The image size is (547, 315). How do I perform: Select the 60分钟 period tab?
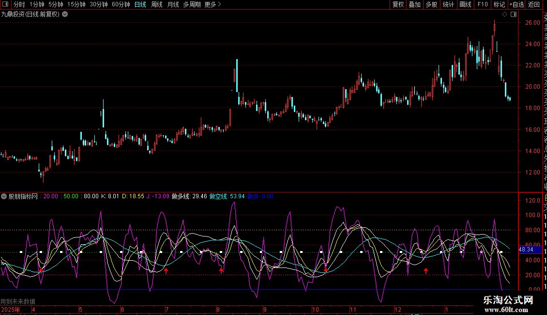click(x=121, y=4)
